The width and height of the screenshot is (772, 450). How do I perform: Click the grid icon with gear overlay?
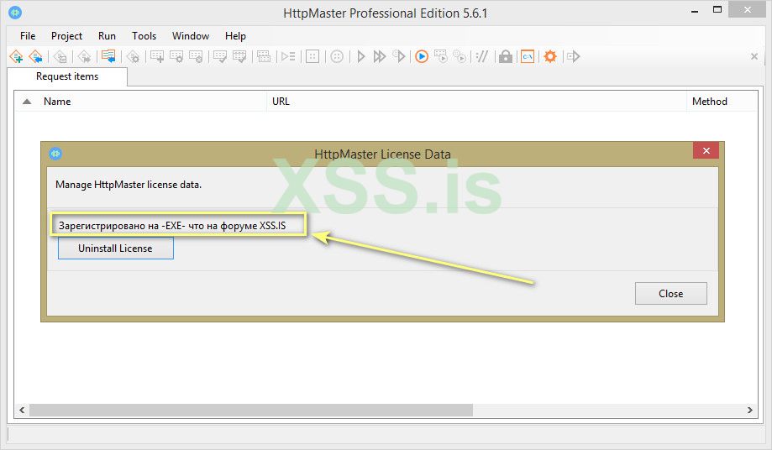point(176,56)
